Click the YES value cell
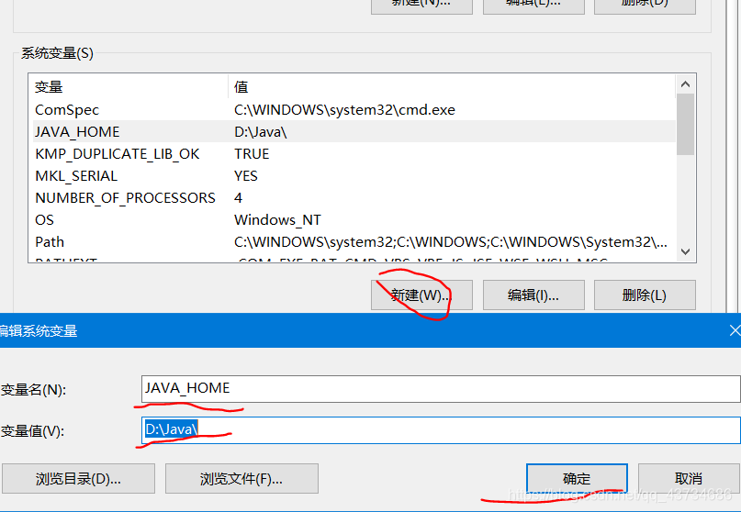741x512 pixels. [246, 175]
